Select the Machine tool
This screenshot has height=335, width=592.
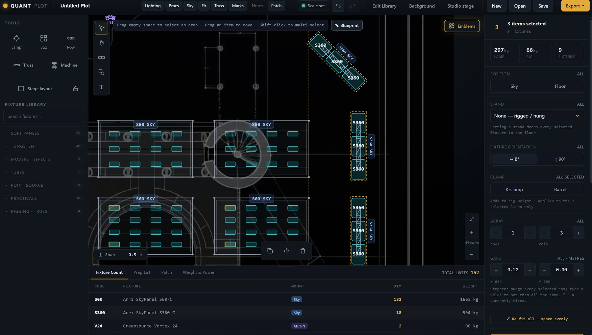64,65
